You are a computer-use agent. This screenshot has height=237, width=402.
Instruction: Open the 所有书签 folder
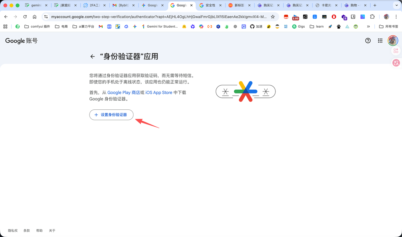click(388, 27)
